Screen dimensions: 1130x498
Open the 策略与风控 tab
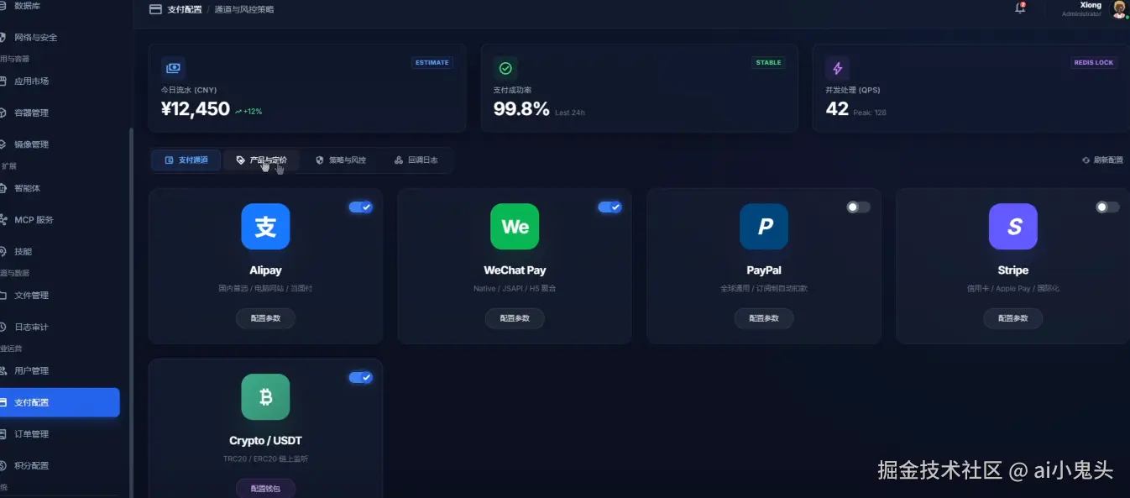(340, 160)
